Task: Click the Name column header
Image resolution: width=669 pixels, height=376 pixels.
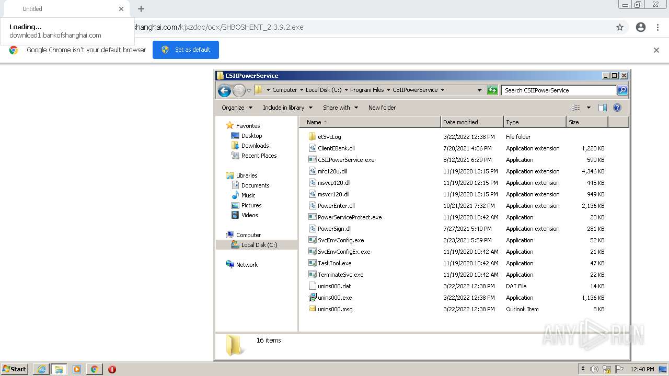Action: 370,122
